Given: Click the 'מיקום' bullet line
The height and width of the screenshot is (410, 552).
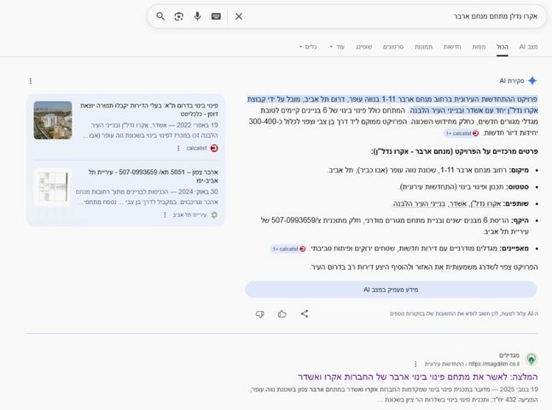Looking at the screenshot, I should (x=428, y=170).
